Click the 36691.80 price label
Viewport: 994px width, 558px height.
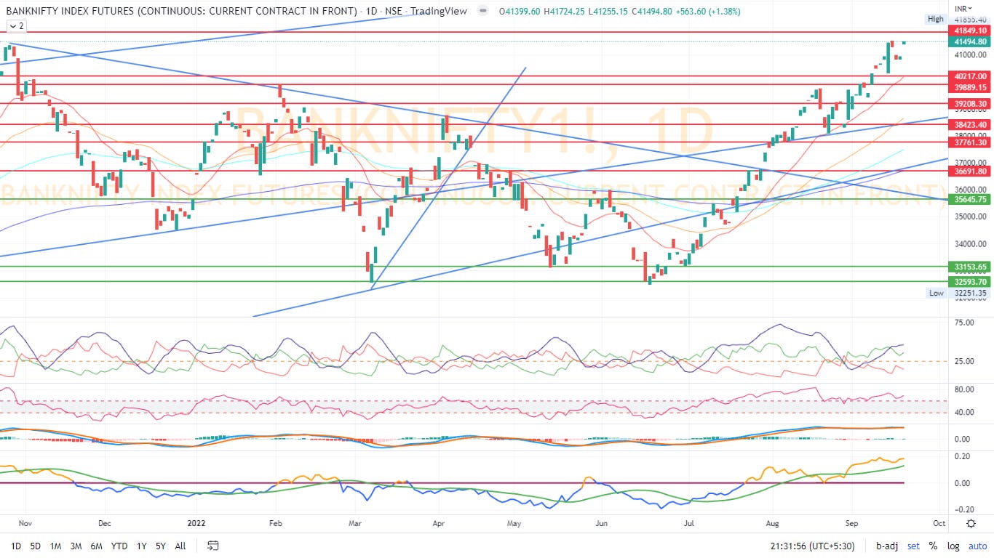pyautogui.click(x=970, y=171)
